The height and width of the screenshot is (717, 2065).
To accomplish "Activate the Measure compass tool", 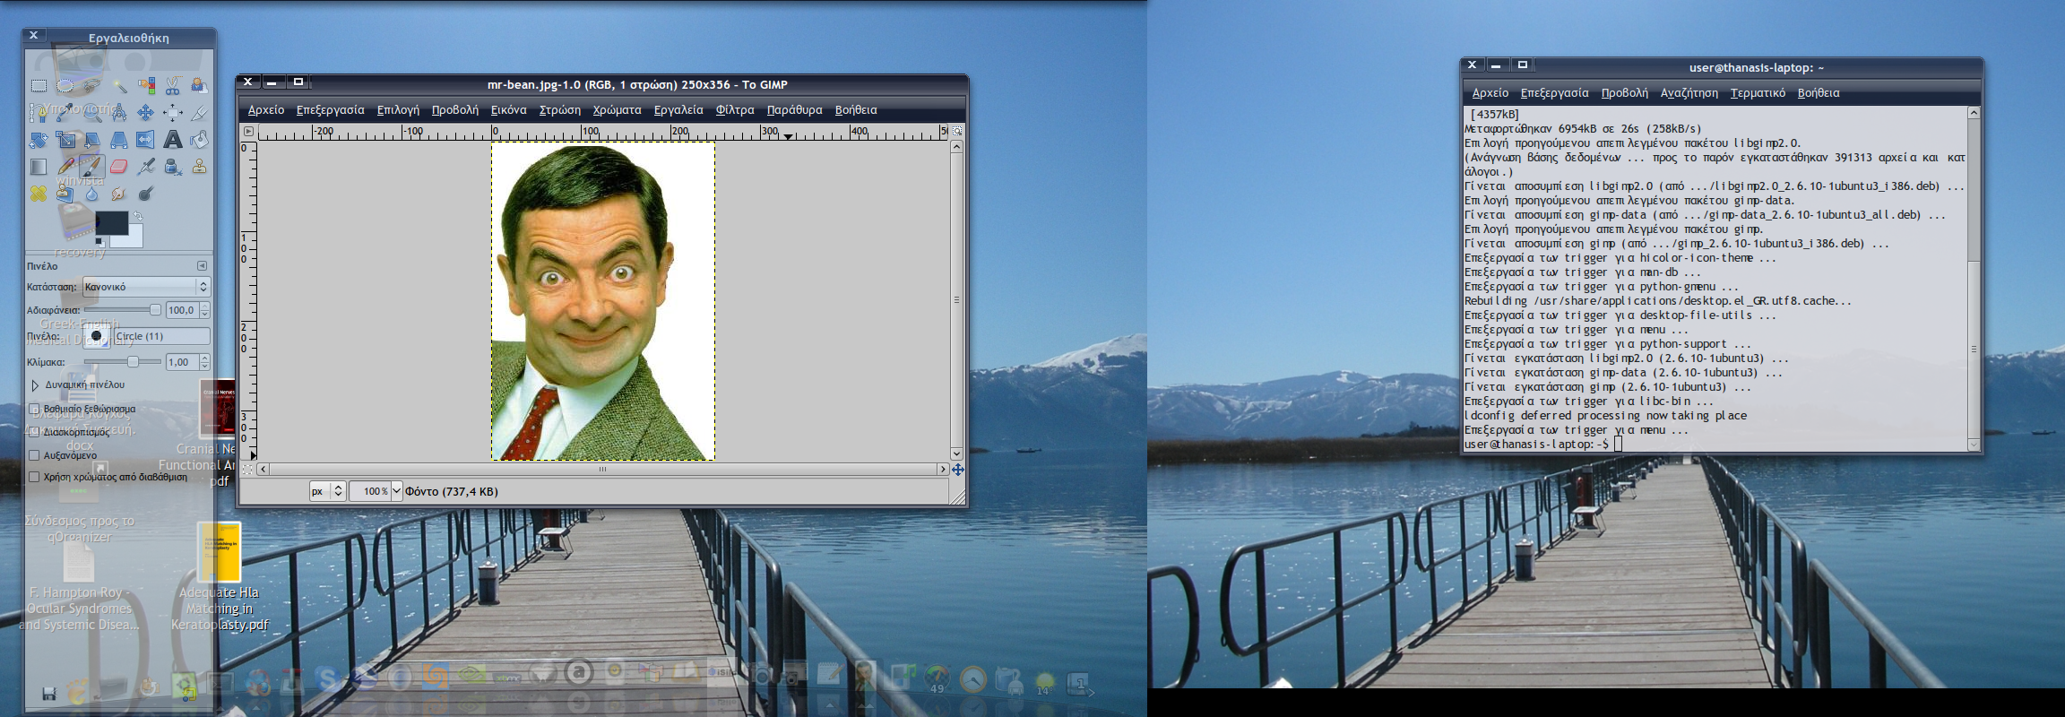I will [119, 113].
